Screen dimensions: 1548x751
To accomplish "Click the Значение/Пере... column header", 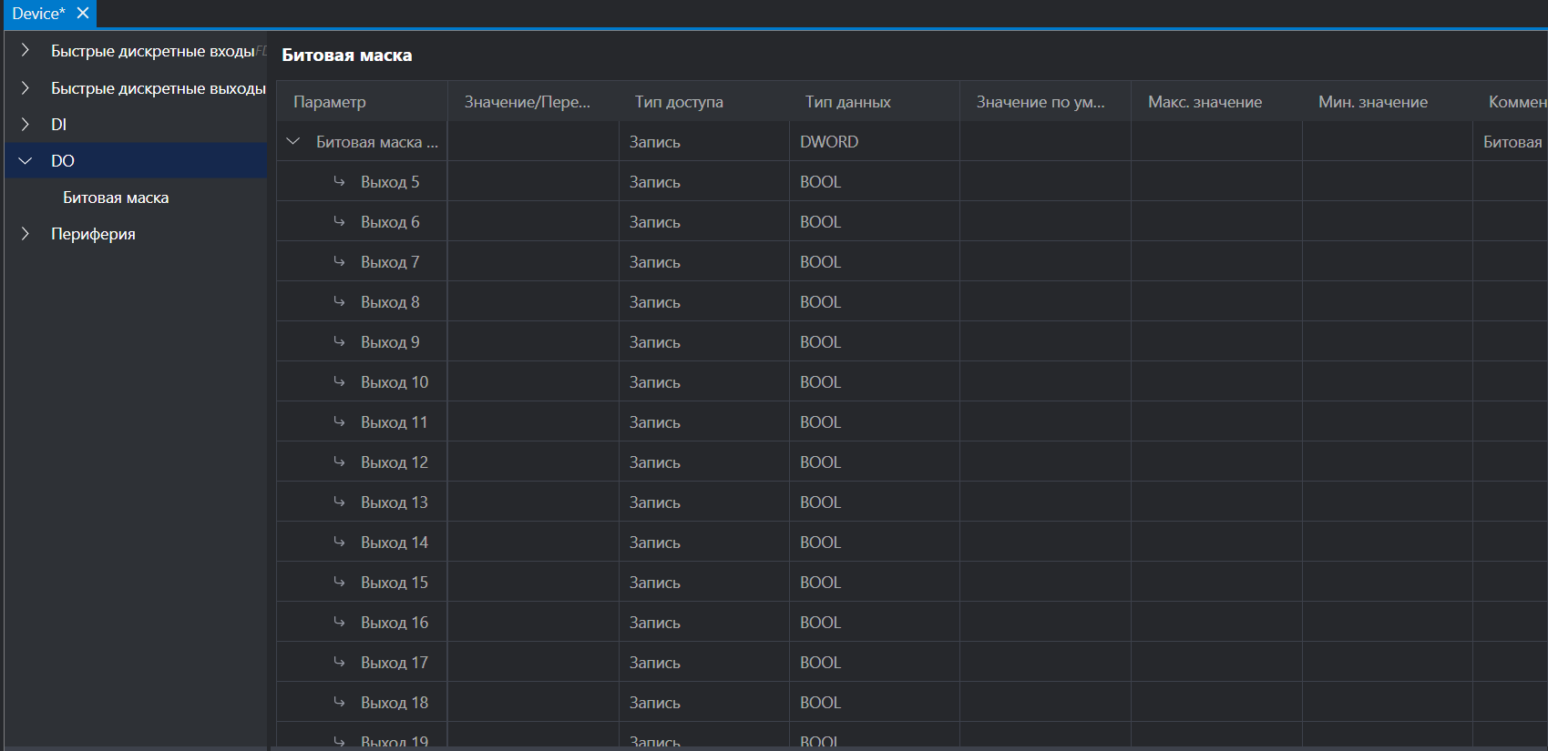I will (533, 102).
